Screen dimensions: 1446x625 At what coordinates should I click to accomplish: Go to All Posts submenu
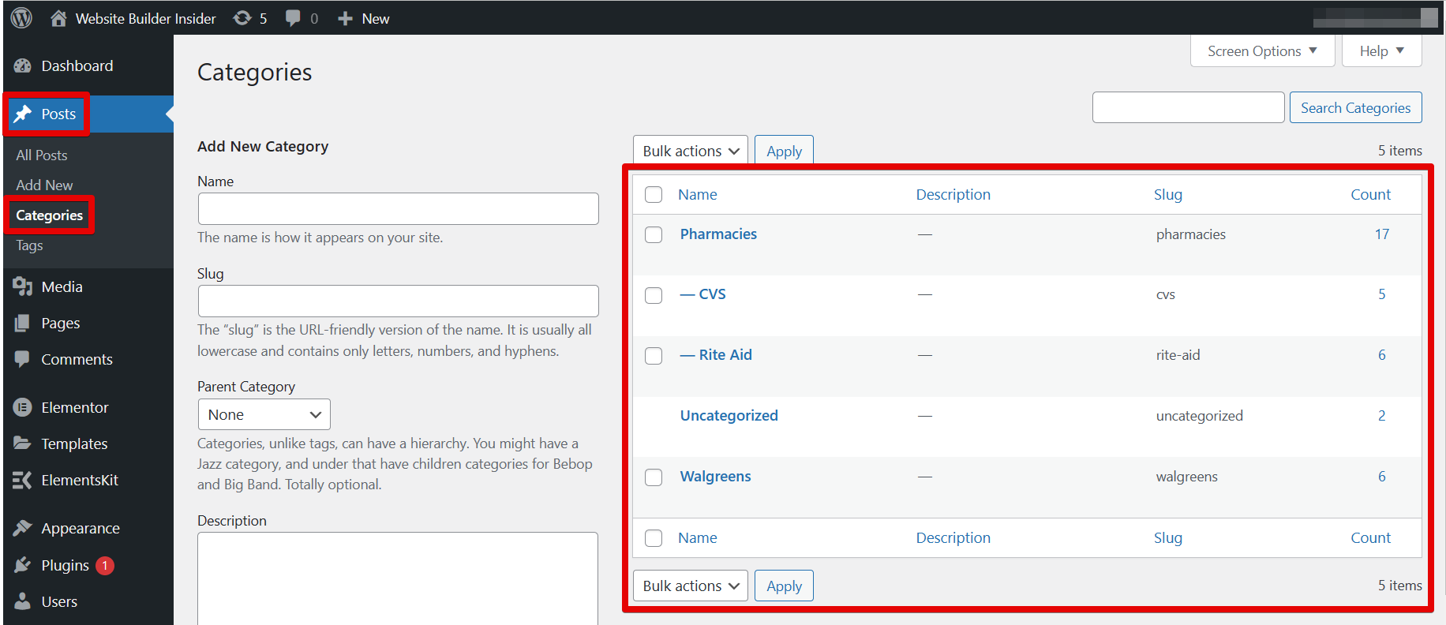point(42,155)
